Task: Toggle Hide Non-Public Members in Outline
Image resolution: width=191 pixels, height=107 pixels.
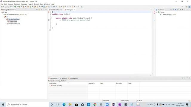Action: (180, 10)
